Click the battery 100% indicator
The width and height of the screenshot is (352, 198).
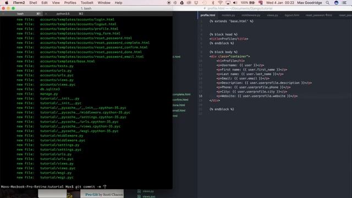pyautogui.click(x=248, y=3)
